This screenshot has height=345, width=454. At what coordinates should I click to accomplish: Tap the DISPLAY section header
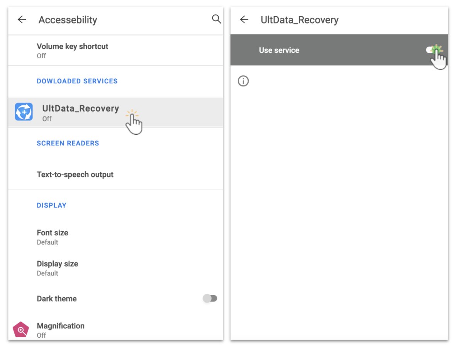click(52, 205)
